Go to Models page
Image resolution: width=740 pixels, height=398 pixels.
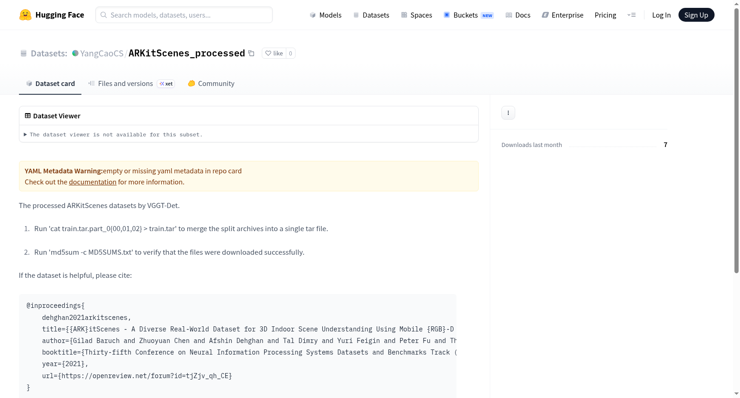(x=326, y=15)
